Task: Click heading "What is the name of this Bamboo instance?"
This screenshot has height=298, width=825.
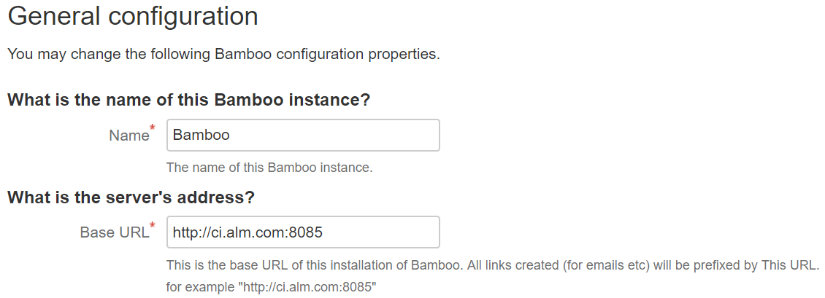Action: pyautogui.click(x=189, y=101)
